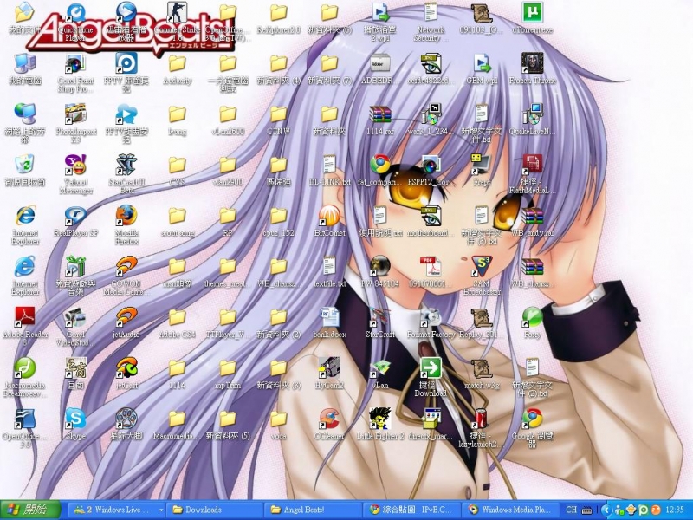Open the Fraps shortcut icon
693x520 pixels.
(482, 165)
